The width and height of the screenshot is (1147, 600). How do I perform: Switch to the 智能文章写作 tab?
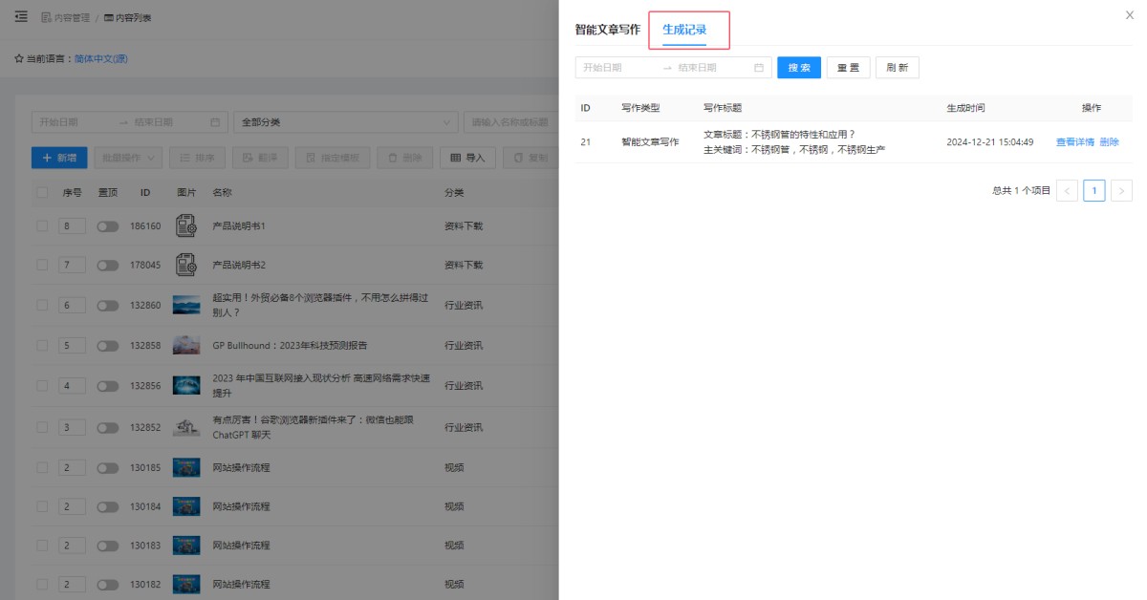(608, 30)
